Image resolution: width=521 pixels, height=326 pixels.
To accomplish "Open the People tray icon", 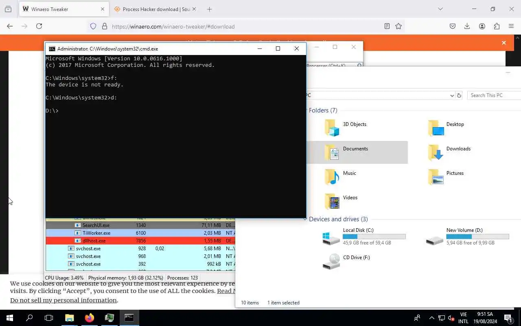I will coord(417,318).
